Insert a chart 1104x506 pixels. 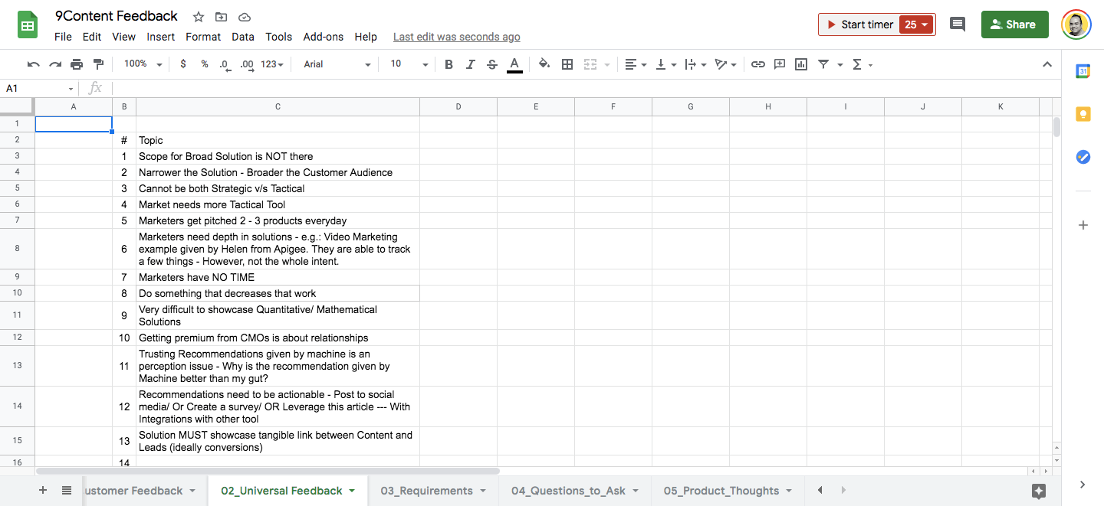pyautogui.click(x=801, y=64)
